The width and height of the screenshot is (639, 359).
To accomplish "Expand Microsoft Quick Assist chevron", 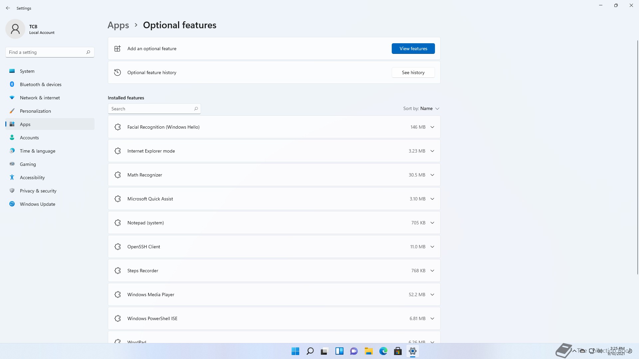I will coord(432,199).
